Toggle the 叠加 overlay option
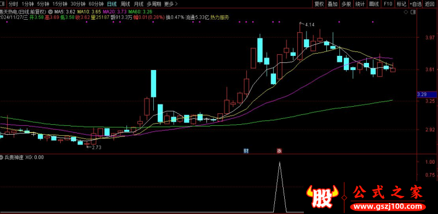438x214 pixels. tap(333, 4)
